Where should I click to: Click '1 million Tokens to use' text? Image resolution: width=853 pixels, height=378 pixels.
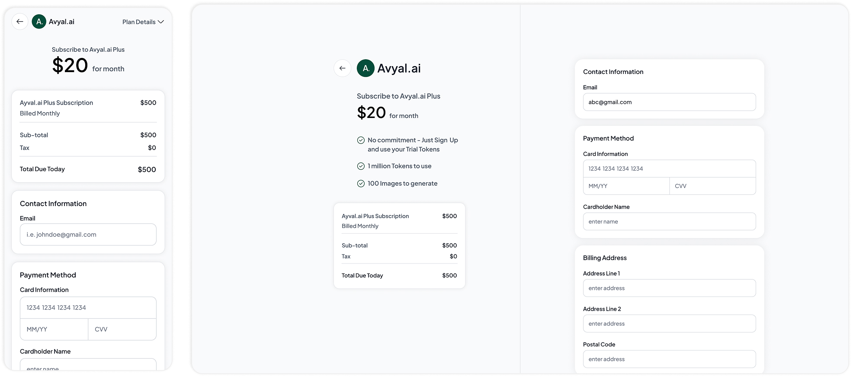click(x=399, y=166)
